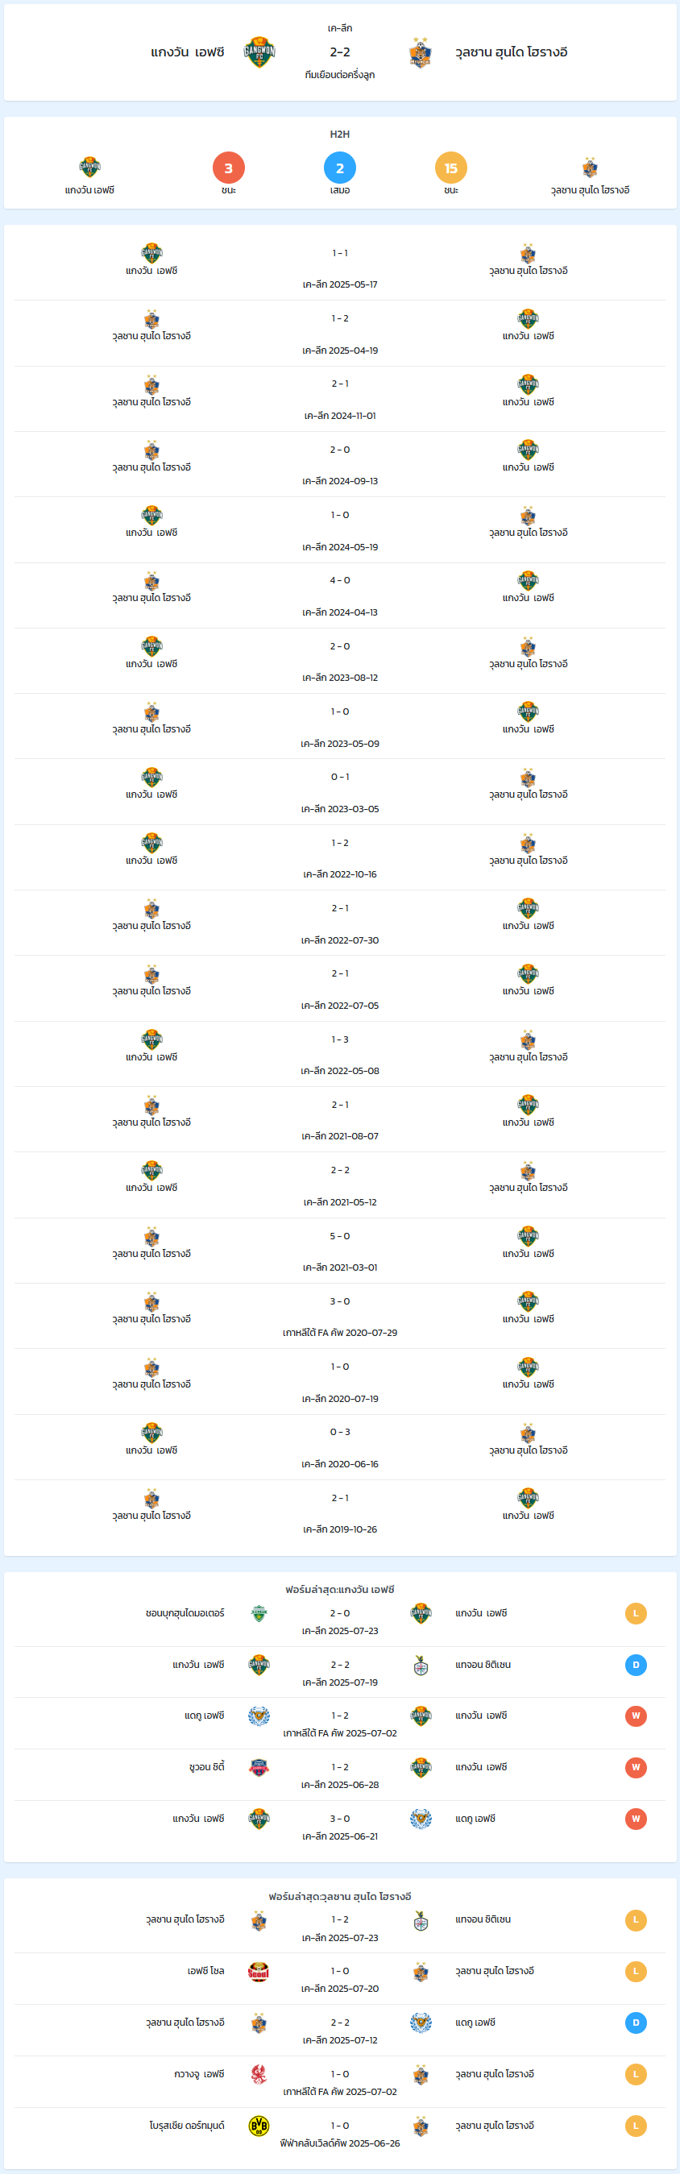Click the yellow 15 wins badge in H2H

pyautogui.click(x=451, y=168)
